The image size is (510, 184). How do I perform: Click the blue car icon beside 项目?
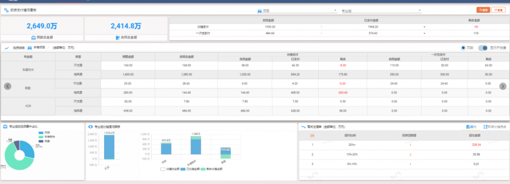pyautogui.click(x=259, y=11)
